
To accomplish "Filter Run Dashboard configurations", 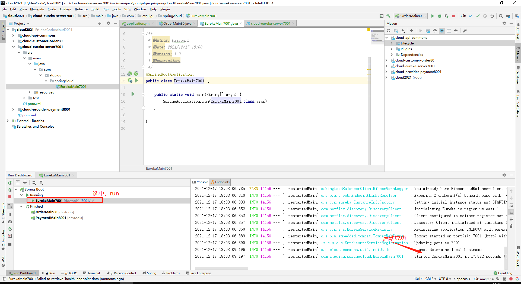I will point(41,183).
